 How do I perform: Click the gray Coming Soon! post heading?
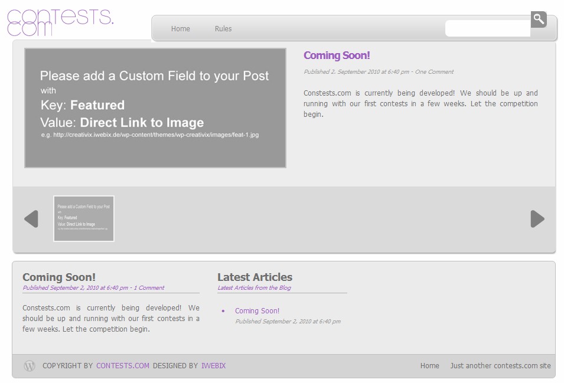click(59, 277)
